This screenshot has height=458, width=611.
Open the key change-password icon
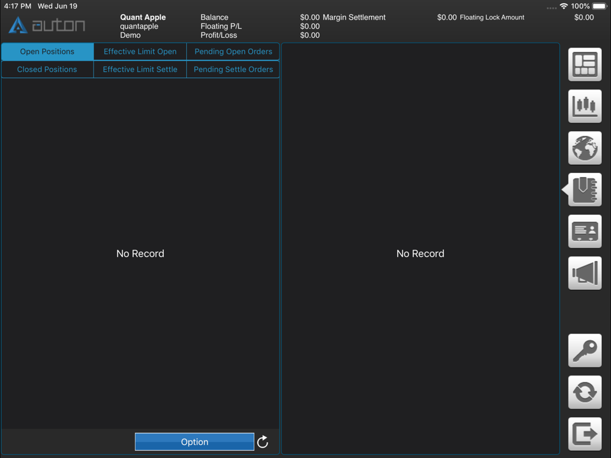[585, 351]
